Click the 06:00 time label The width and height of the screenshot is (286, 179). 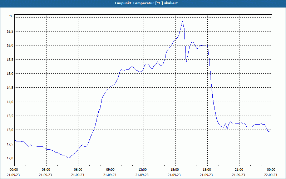(79, 170)
